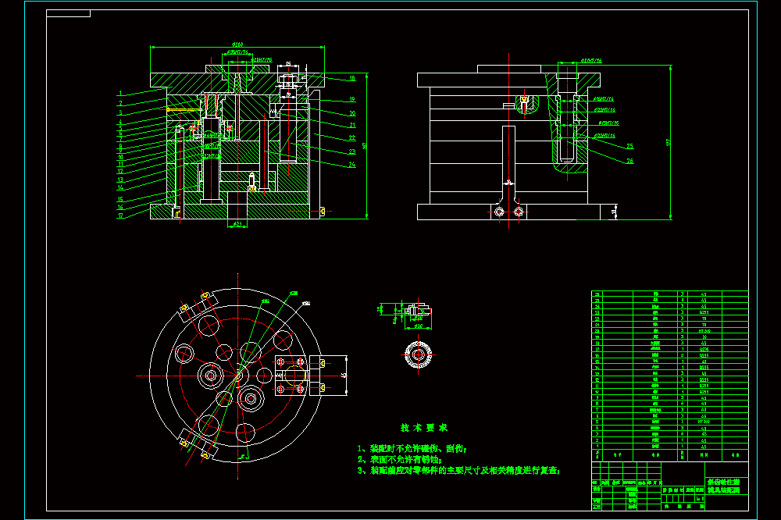Click part callout number 24 in section view

coord(352,165)
